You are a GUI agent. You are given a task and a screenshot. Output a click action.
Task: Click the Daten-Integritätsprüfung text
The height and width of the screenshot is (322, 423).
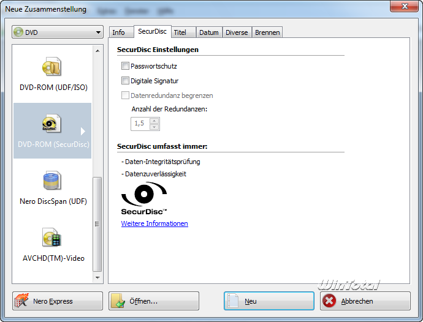pos(161,162)
